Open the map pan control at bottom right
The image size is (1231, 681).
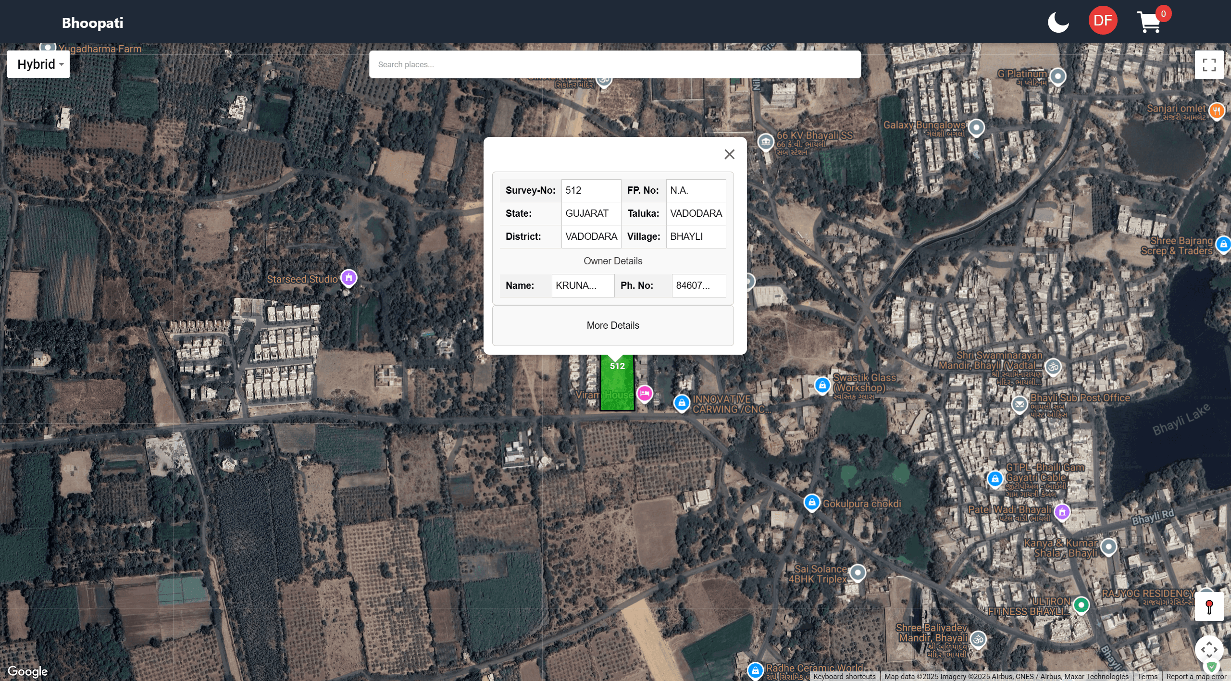1210,650
